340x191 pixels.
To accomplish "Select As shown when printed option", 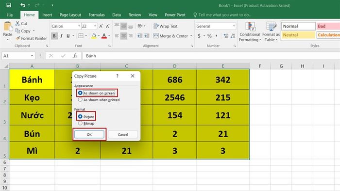I will pyautogui.click(x=99, y=100).
